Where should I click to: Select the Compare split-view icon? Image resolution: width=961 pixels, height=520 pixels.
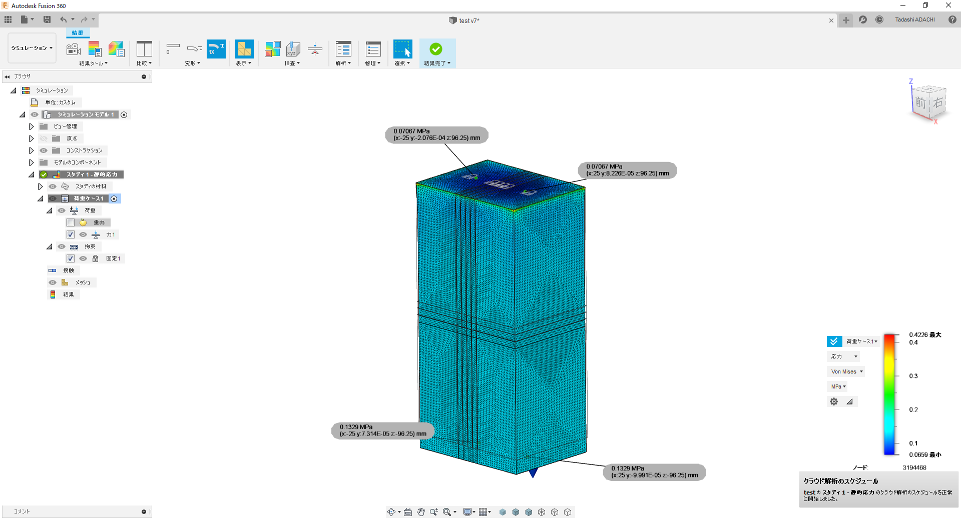point(144,49)
